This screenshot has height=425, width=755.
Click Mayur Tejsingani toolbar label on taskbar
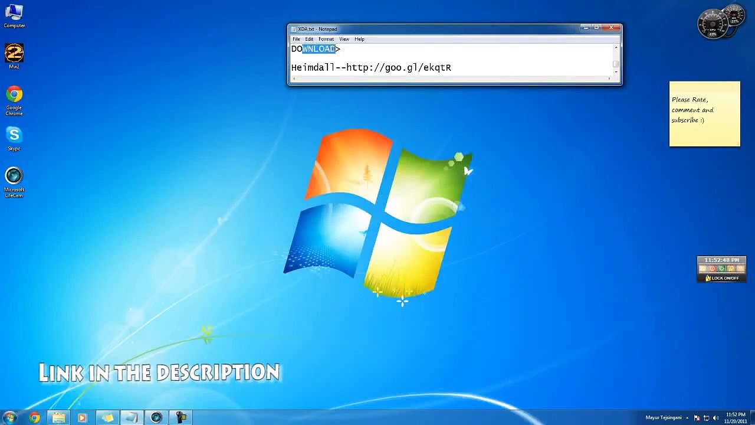tap(664, 418)
